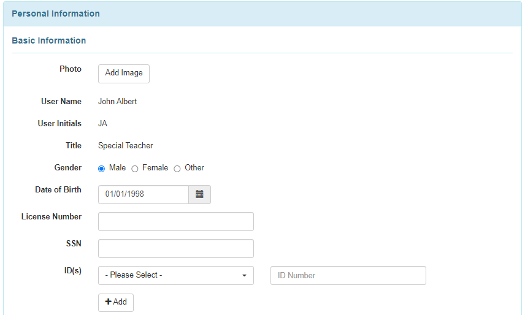525x315 pixels.
Task: Focus the ID Number text field
Action: pos(348,276)
